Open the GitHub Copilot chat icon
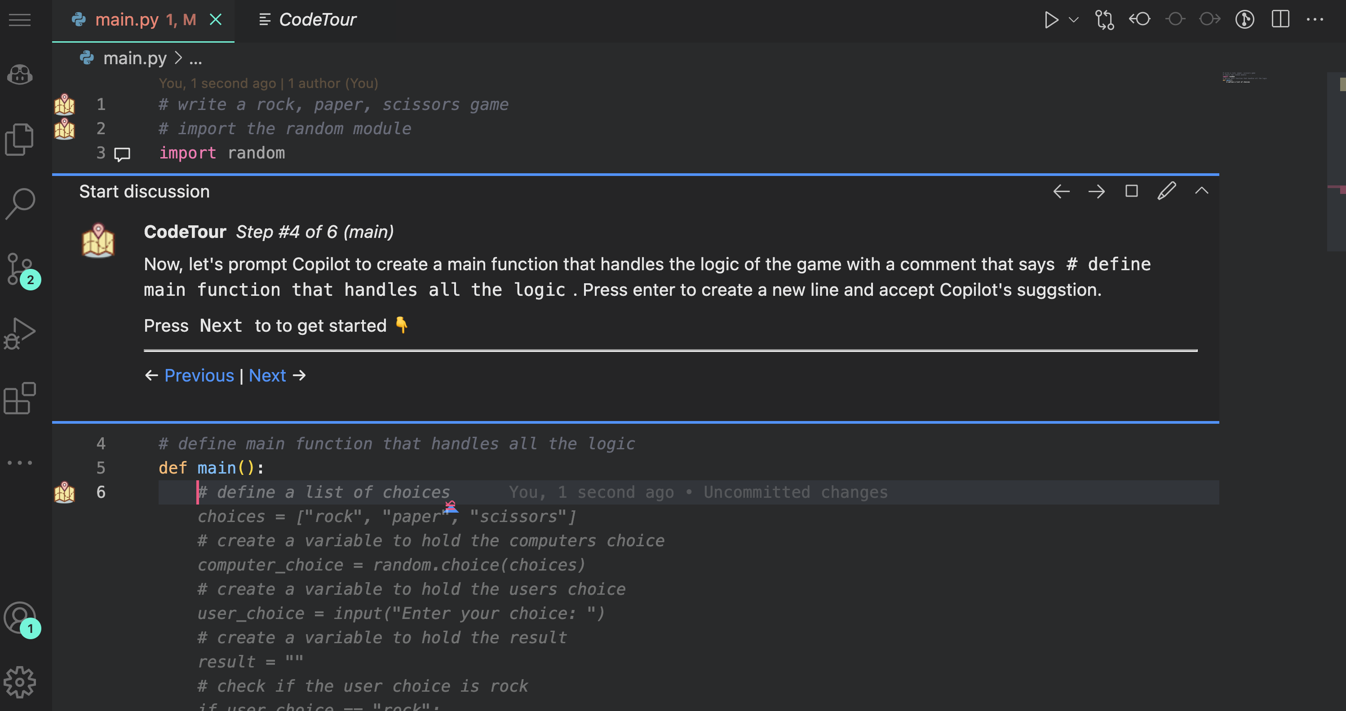 click(20, 75)
